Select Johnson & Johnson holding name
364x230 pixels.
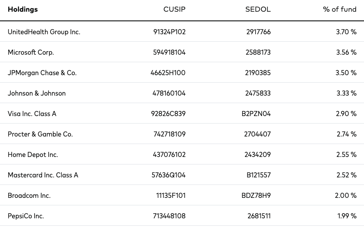(x=37, y=93)
